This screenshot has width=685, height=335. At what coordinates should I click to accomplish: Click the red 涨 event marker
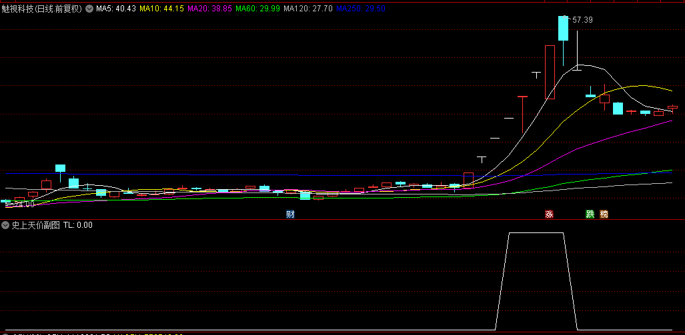[550, 214]
